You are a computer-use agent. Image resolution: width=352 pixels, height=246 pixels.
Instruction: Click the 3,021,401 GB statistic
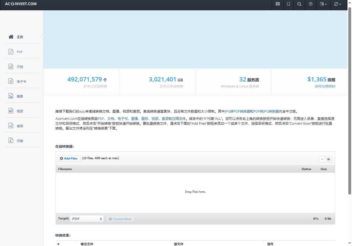coord(166,79)
